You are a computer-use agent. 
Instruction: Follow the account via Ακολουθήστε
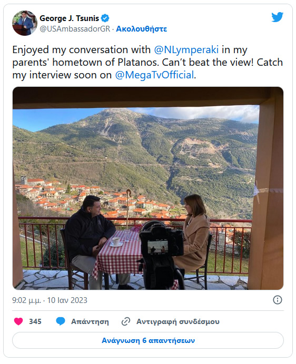141,29
